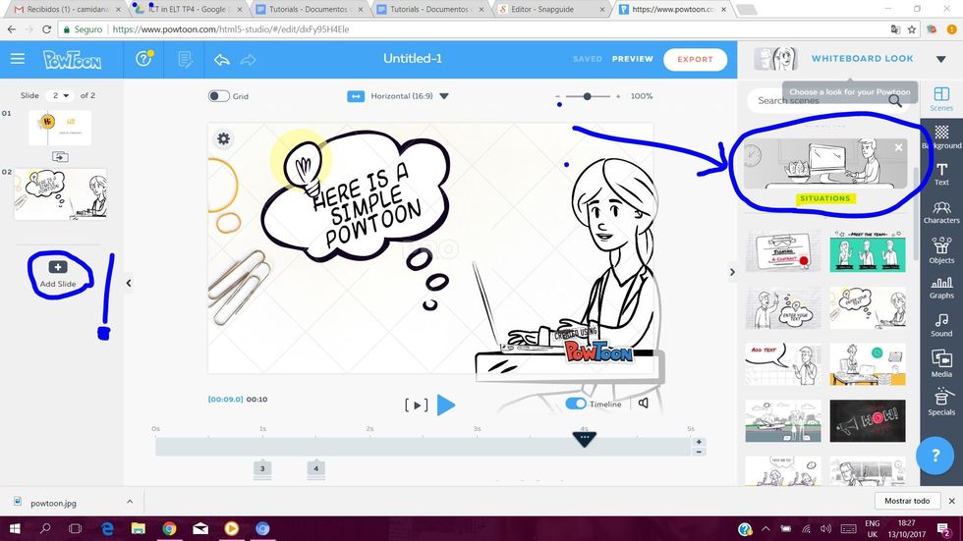Viewport: 963px width, 541px height.
Task: Add a second to the timeline
Action: [x=699, y=442]
